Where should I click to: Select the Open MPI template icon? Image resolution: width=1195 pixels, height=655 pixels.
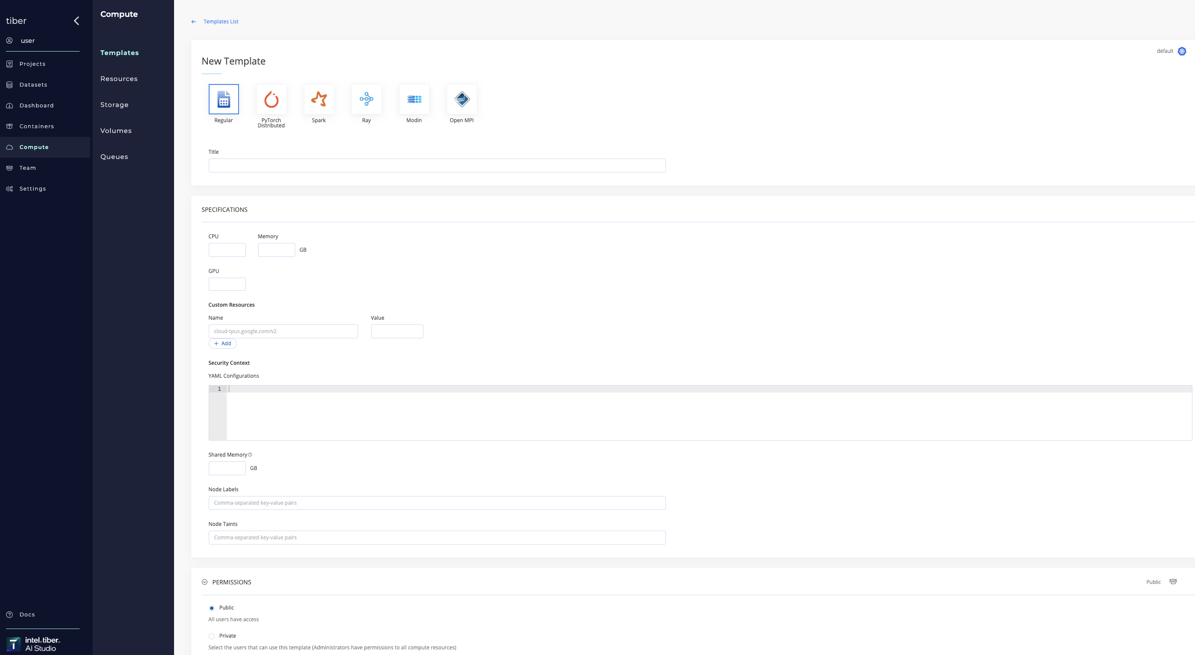point(462,99)
